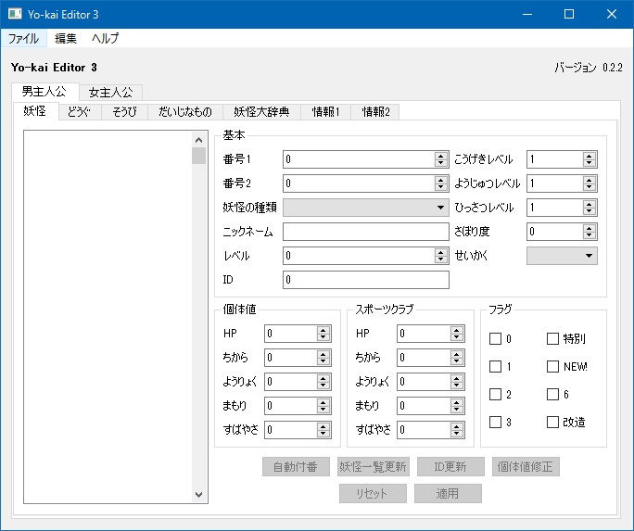Image resolution: width=634 pixels, height=531 pixels.
Task: Decrease スポーツクラブ まもり with down arrow
Action: [456, 410]
